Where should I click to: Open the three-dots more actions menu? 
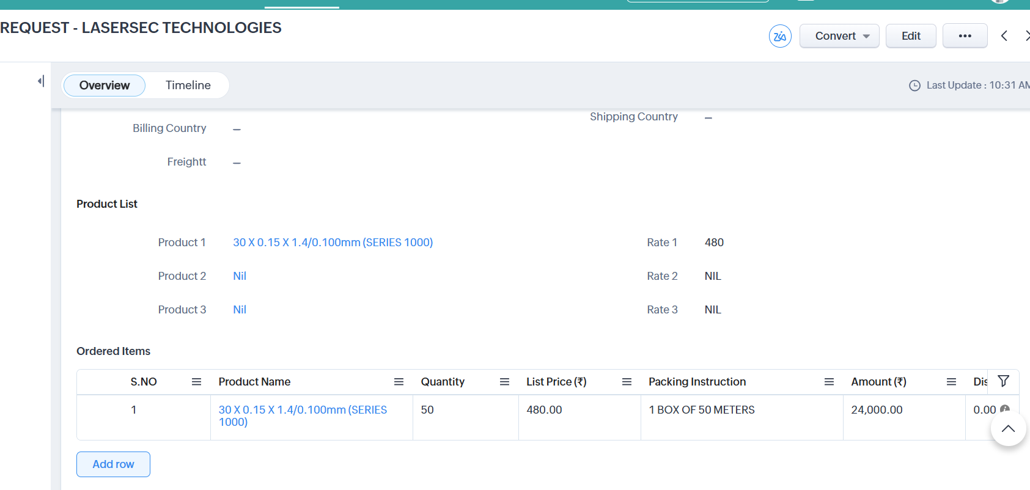pyautogui.click(x=965, y=36)
